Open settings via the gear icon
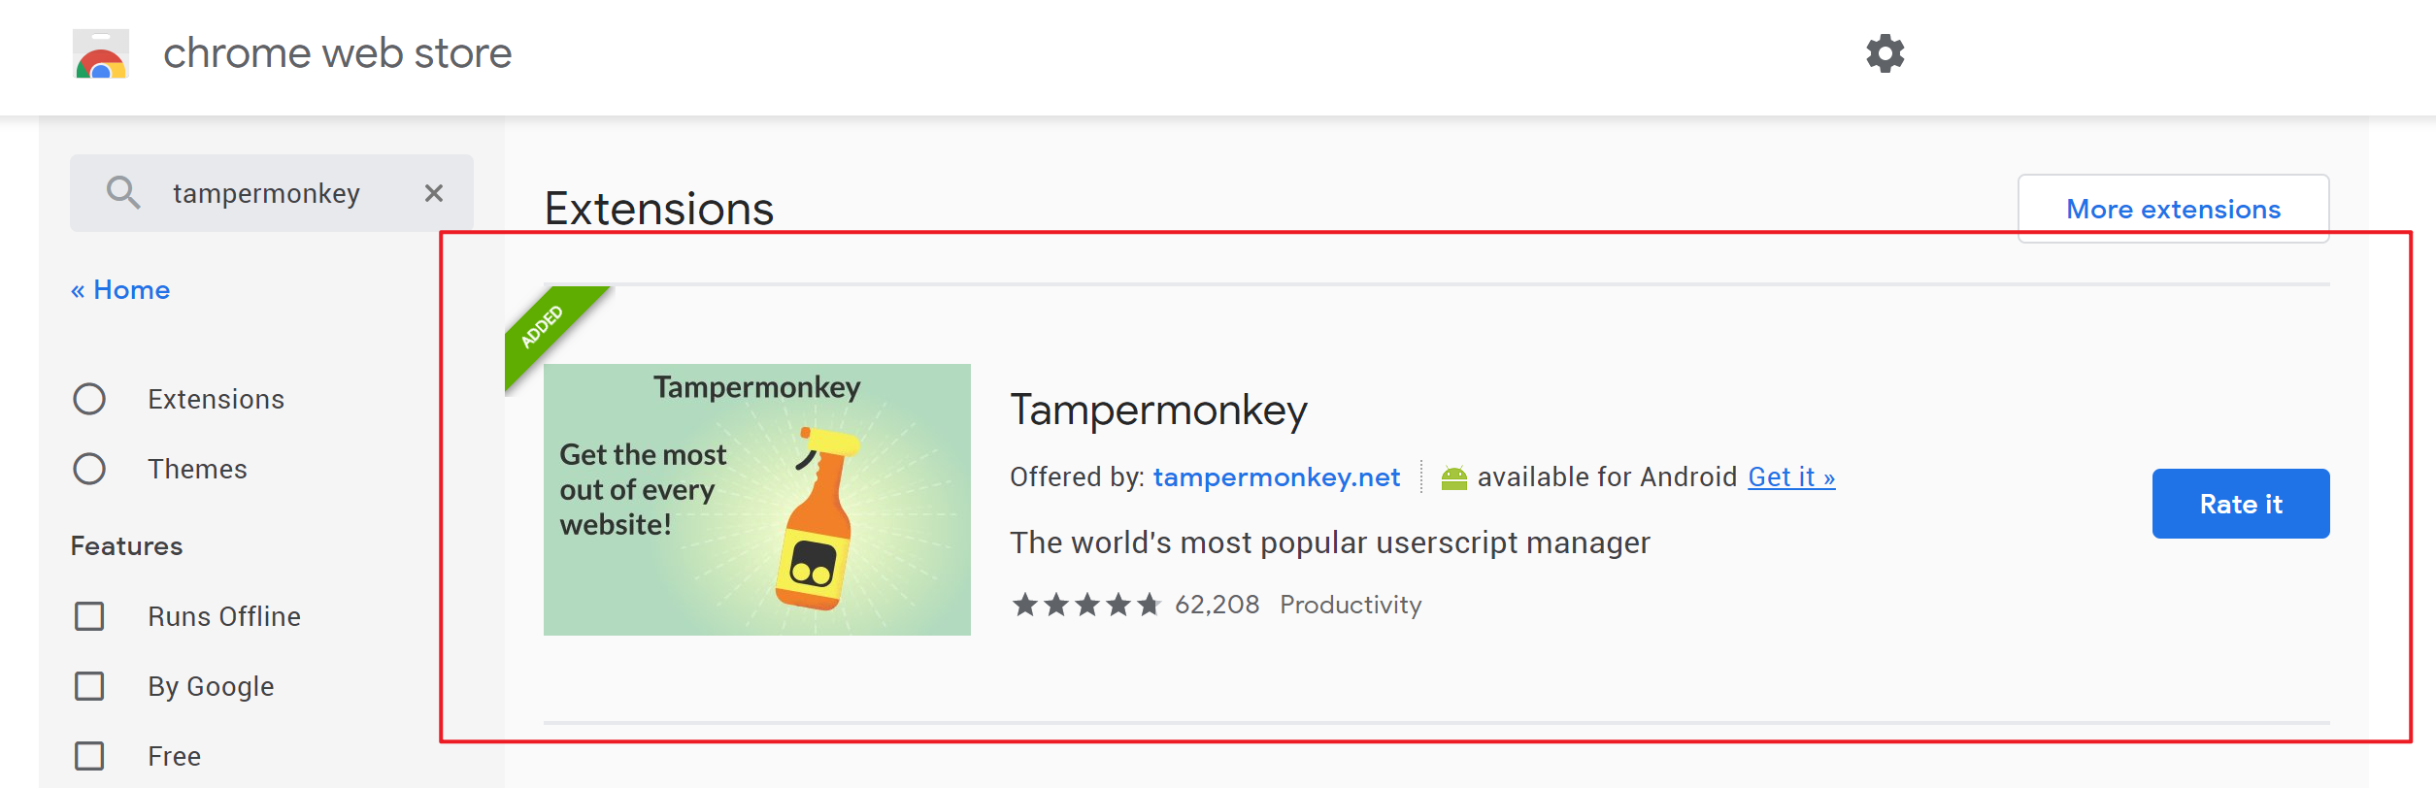Screen dimensions: 2436x788 coord(1886,53)
